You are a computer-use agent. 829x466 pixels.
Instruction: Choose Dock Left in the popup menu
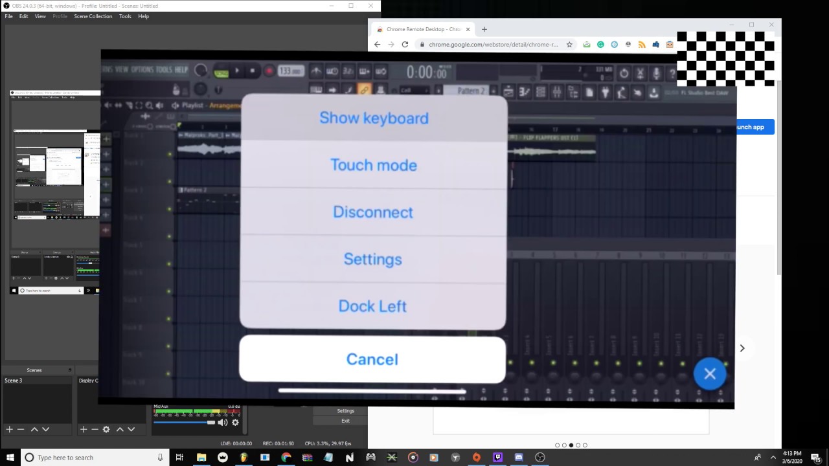[x=373, y=306]
